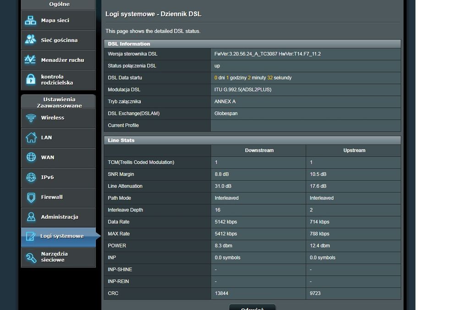This screenshot has width=458, height=310.
Task: Click the Line Stats section header
Action: 121,140
